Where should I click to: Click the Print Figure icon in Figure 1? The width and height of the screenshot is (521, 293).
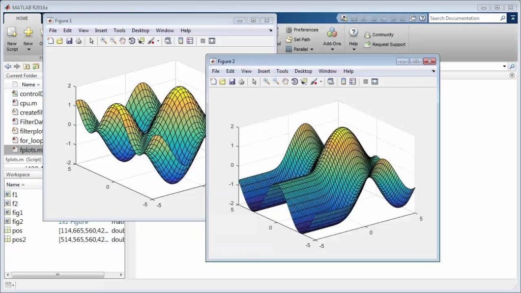click(77, 41)
